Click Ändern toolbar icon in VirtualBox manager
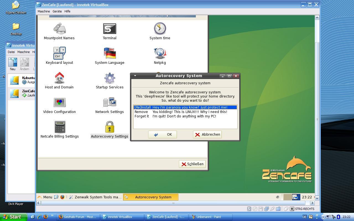 point(24,64)
